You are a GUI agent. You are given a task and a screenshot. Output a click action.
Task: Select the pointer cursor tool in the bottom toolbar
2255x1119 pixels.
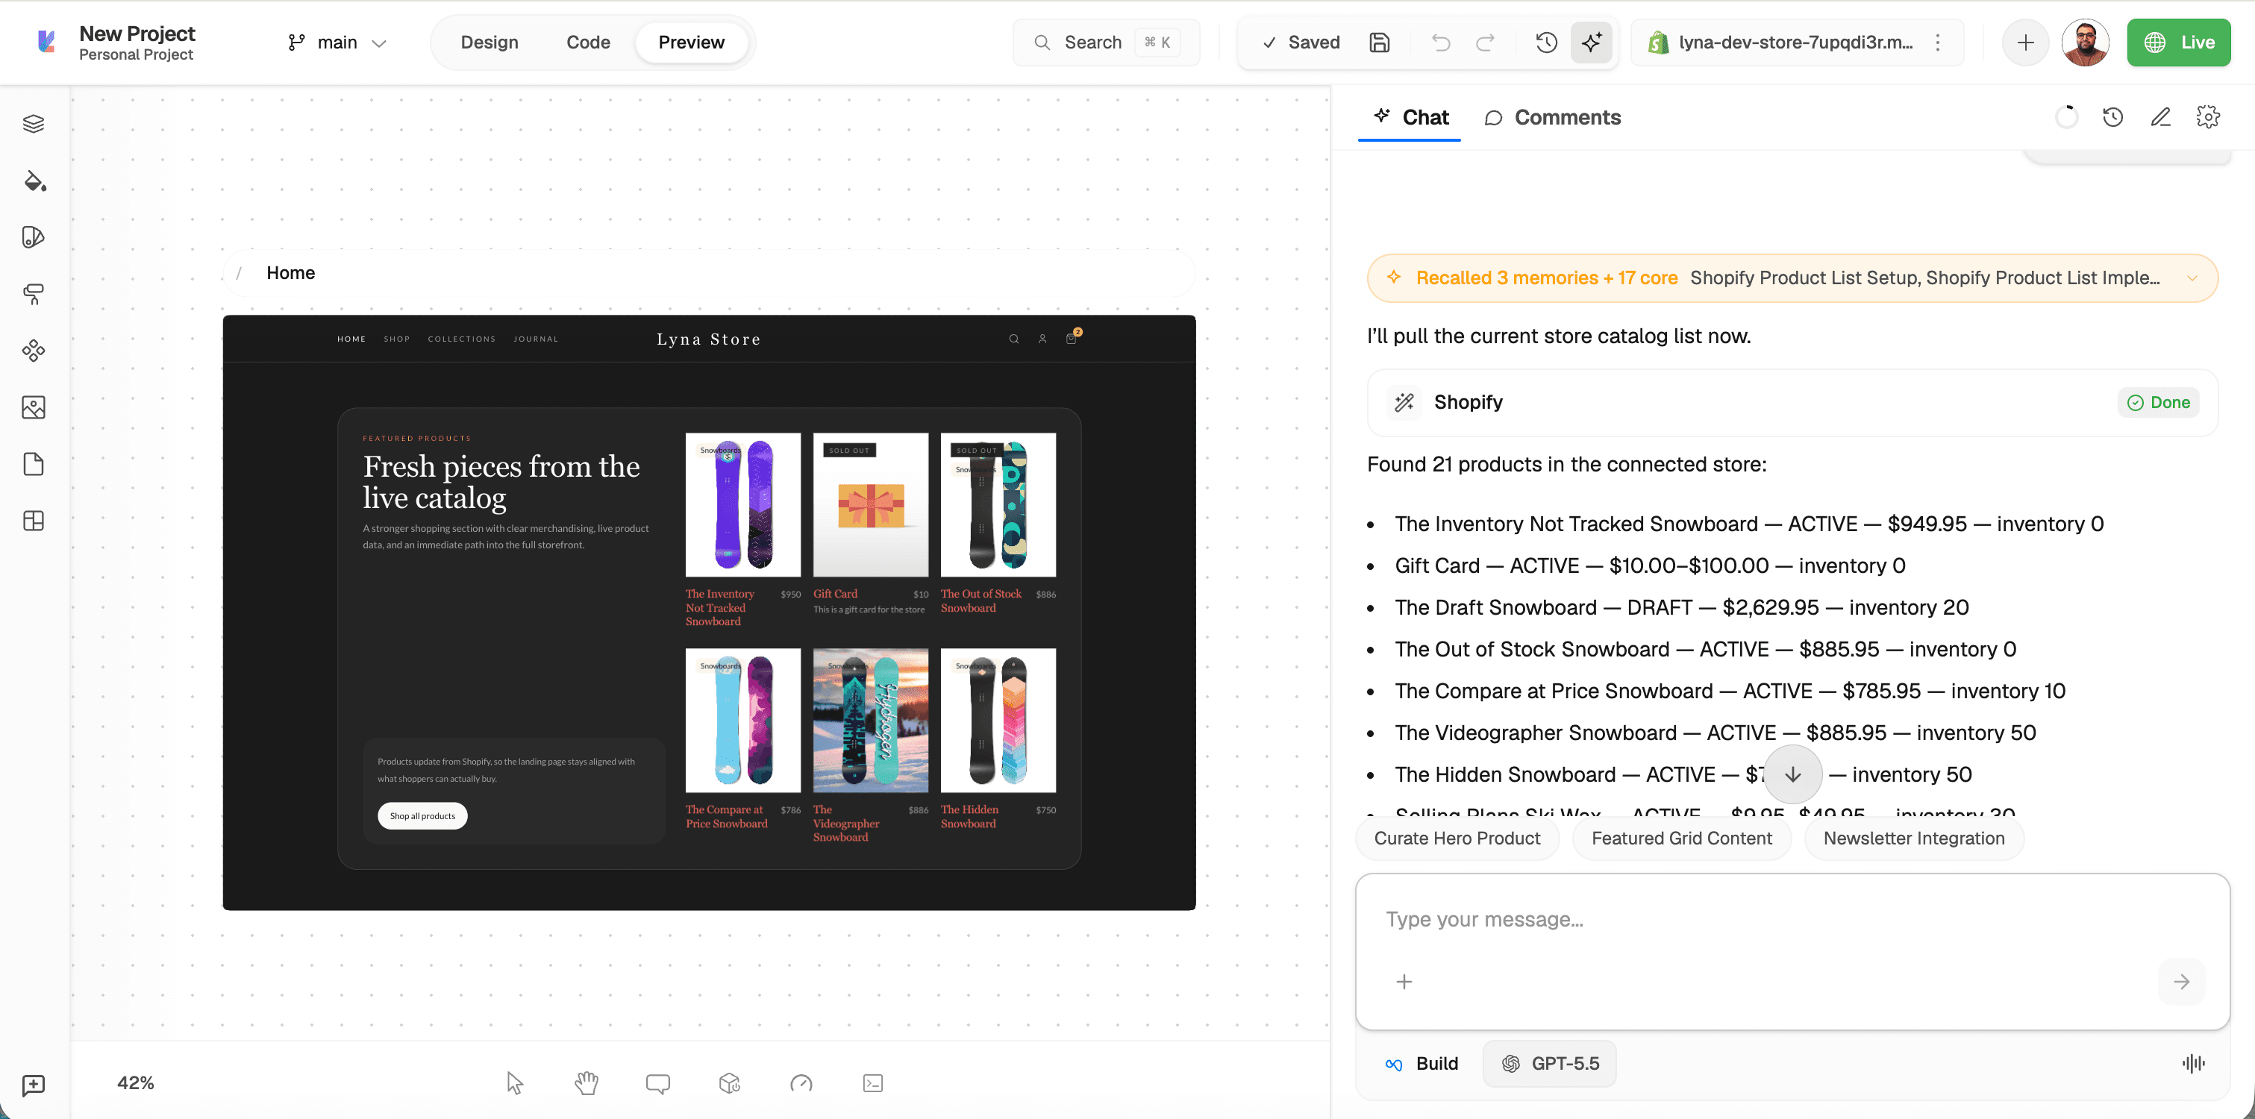(515, 1083)
